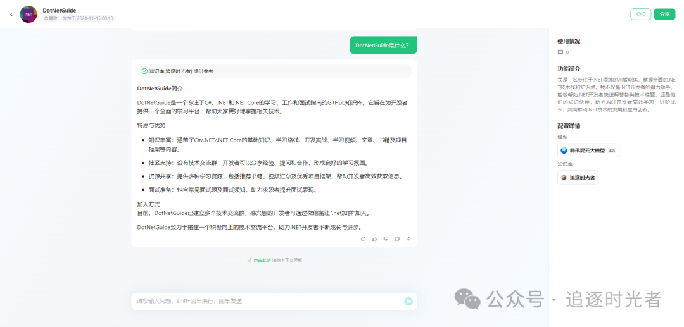684x327 pixels.
Task: Click the 配置详情 heading
Action: tap(569, 126)
